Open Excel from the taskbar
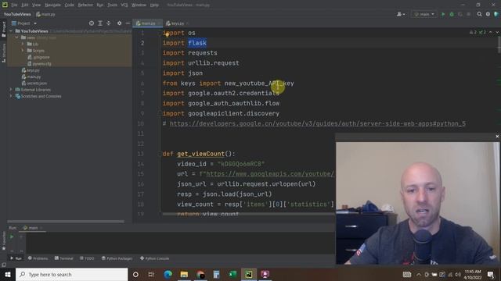The height and width of the screenshot is (281, 501). (232, 274)
